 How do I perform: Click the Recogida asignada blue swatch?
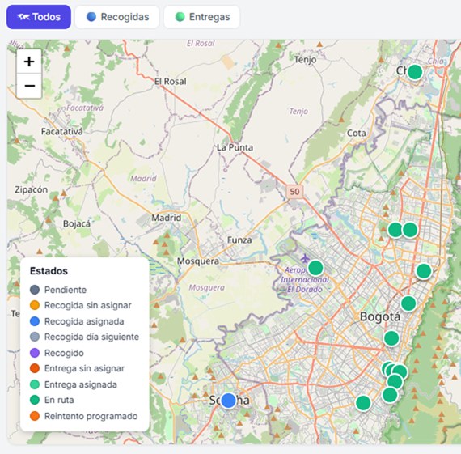[35, 321]
